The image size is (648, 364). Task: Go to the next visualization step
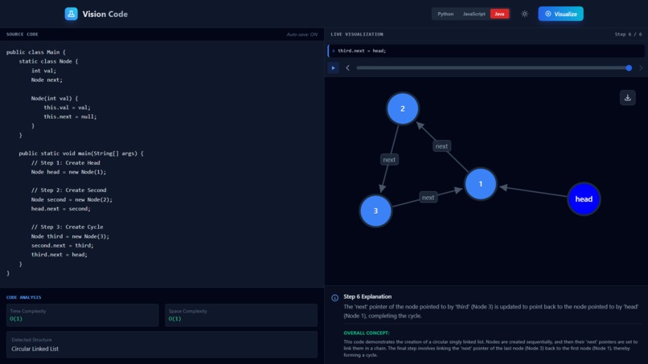click(641, 67)
